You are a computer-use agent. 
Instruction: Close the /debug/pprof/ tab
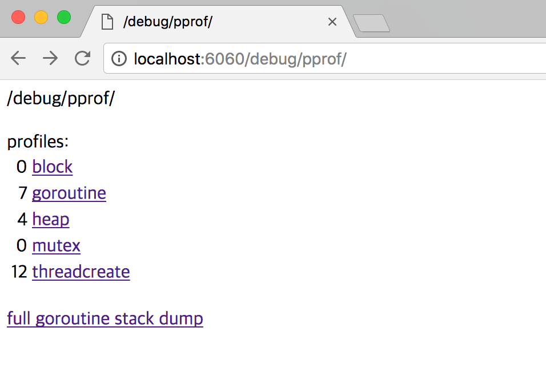point(332,21)
